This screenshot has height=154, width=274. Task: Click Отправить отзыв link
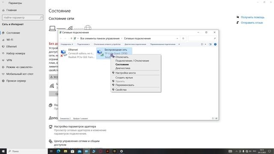coord(252,23)
